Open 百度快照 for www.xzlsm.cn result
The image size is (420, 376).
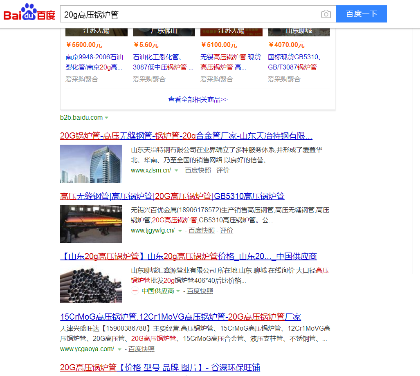click(x=198, y=170)
